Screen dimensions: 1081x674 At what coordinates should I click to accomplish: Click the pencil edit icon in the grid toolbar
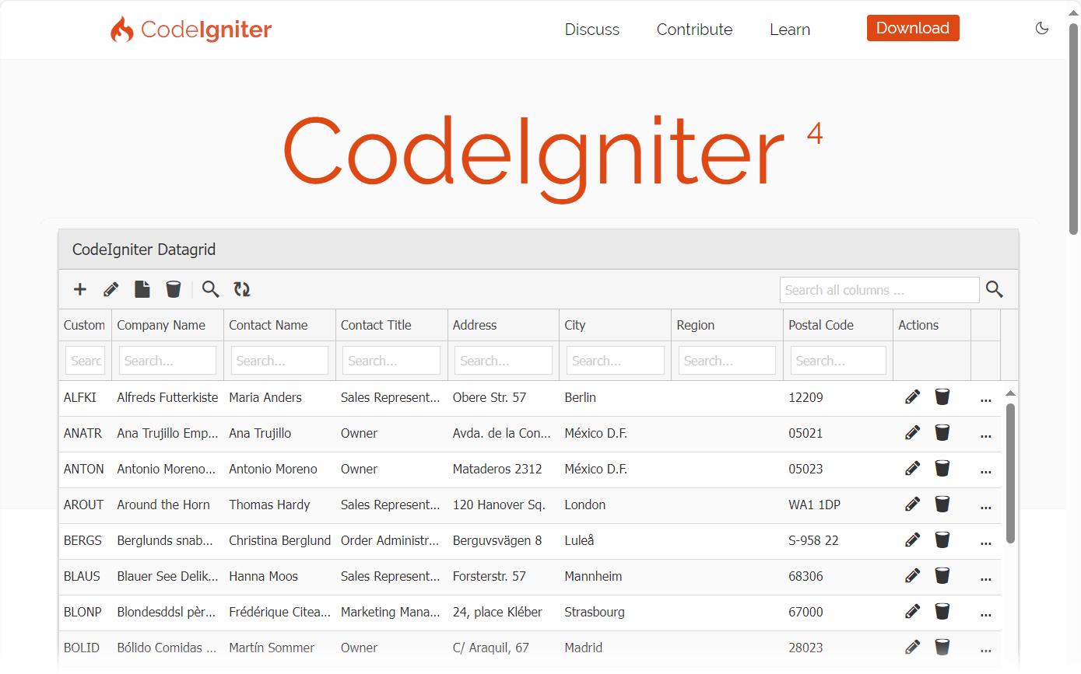coord(111,289)
